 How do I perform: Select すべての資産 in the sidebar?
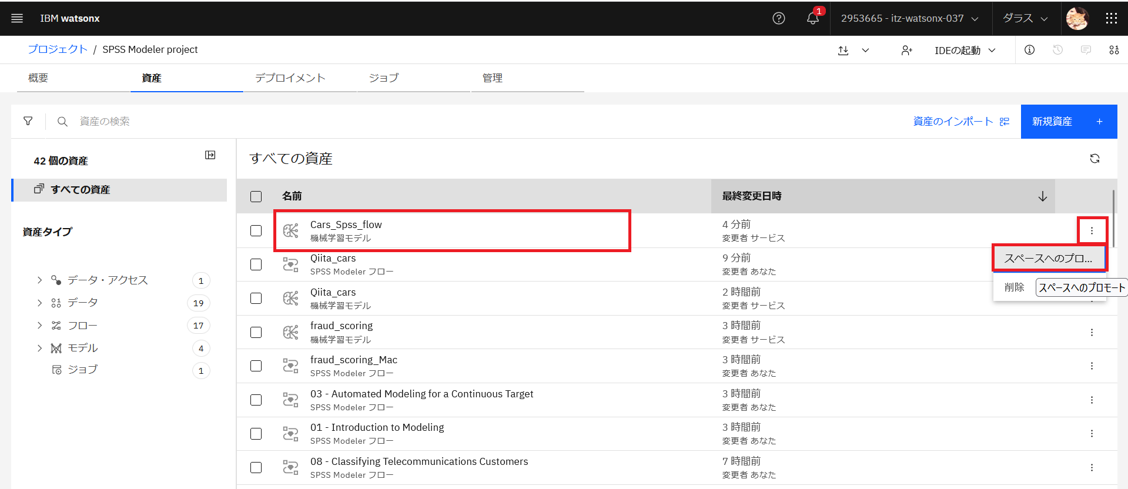(120, 190)
